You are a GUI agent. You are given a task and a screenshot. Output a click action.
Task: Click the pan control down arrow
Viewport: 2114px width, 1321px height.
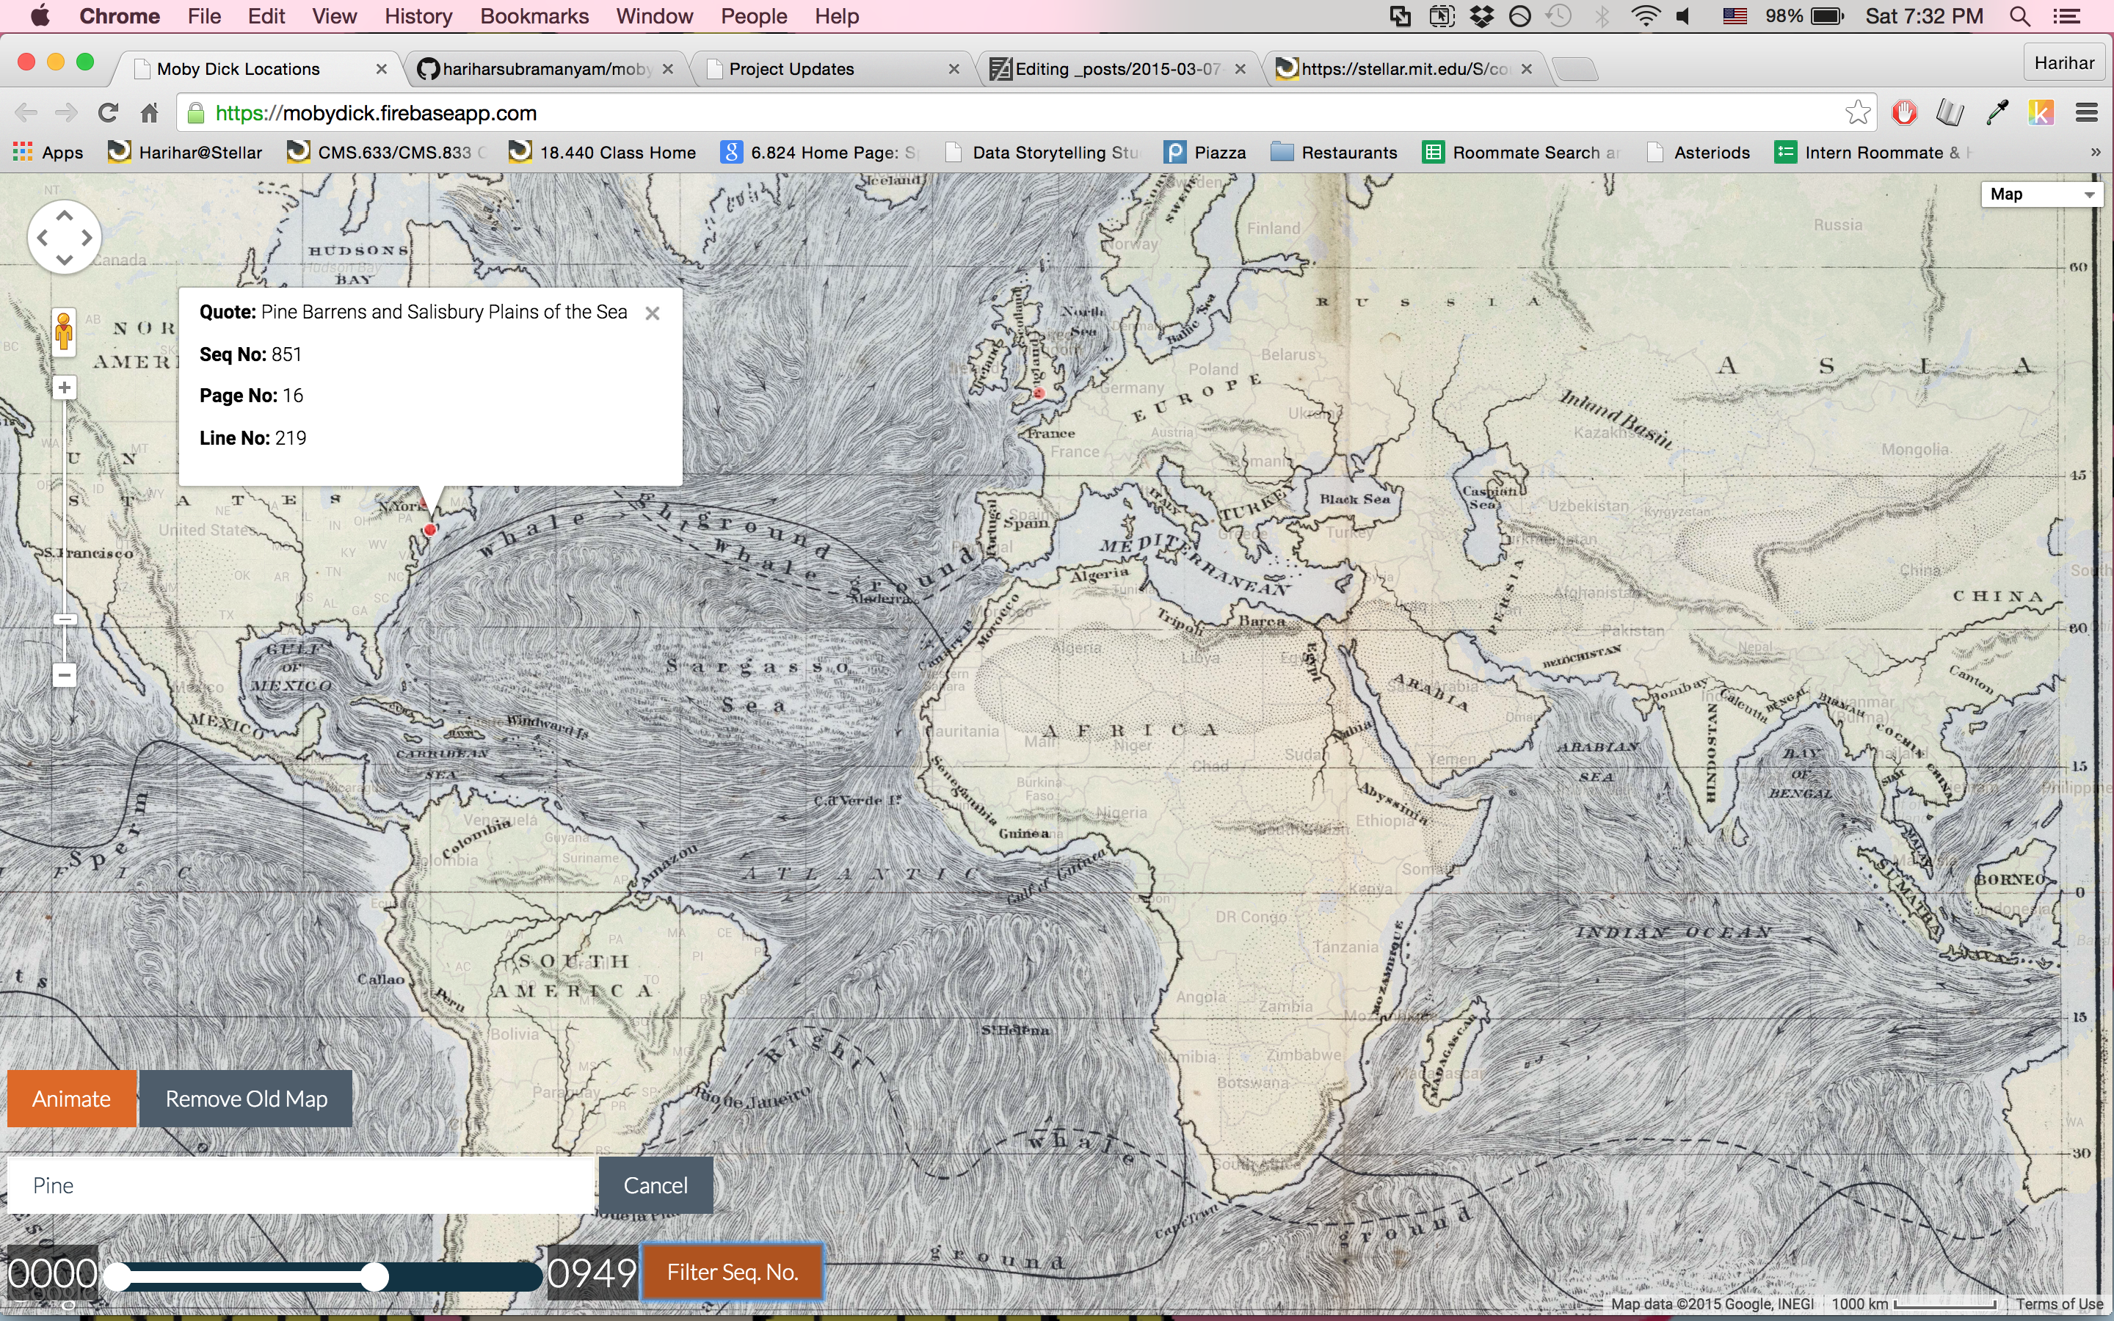coord(64,260)
